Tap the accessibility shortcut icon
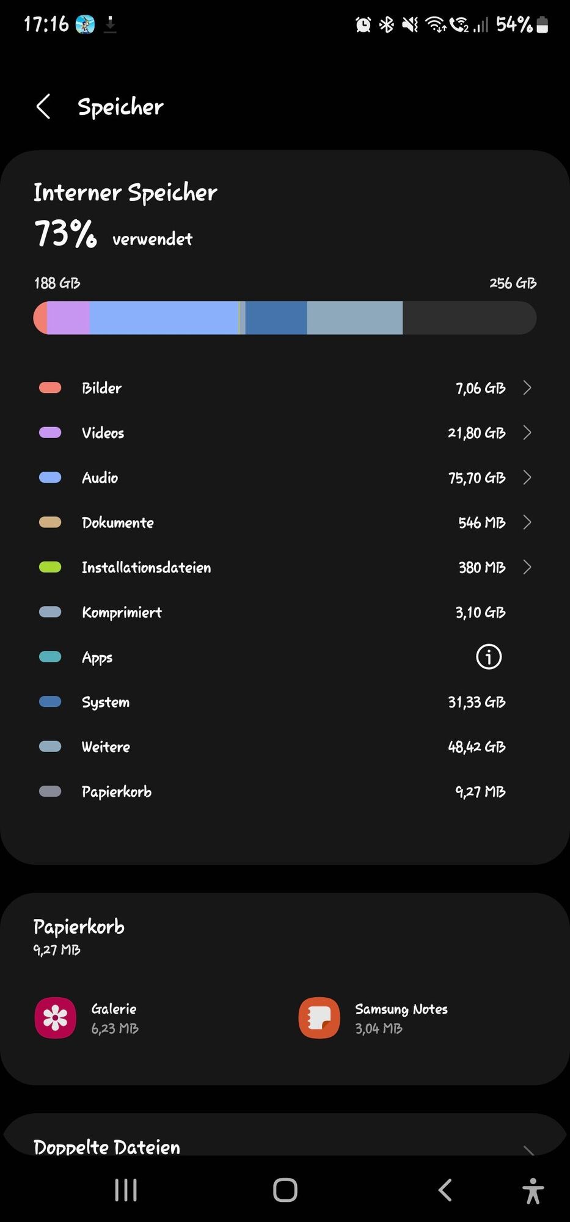Viewport: 570px width, 1222px height. click(533, 1190)
